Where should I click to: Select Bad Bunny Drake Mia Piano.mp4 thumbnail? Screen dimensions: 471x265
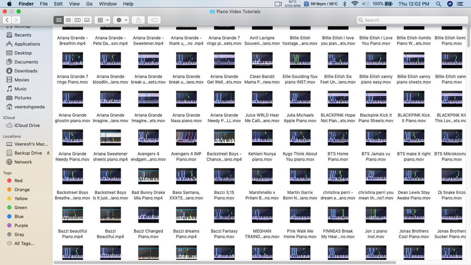(x=148, y=176)
